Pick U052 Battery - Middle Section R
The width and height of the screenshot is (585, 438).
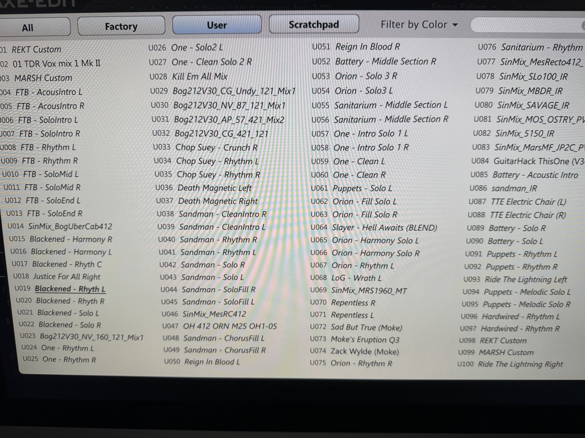coord(374,61)
